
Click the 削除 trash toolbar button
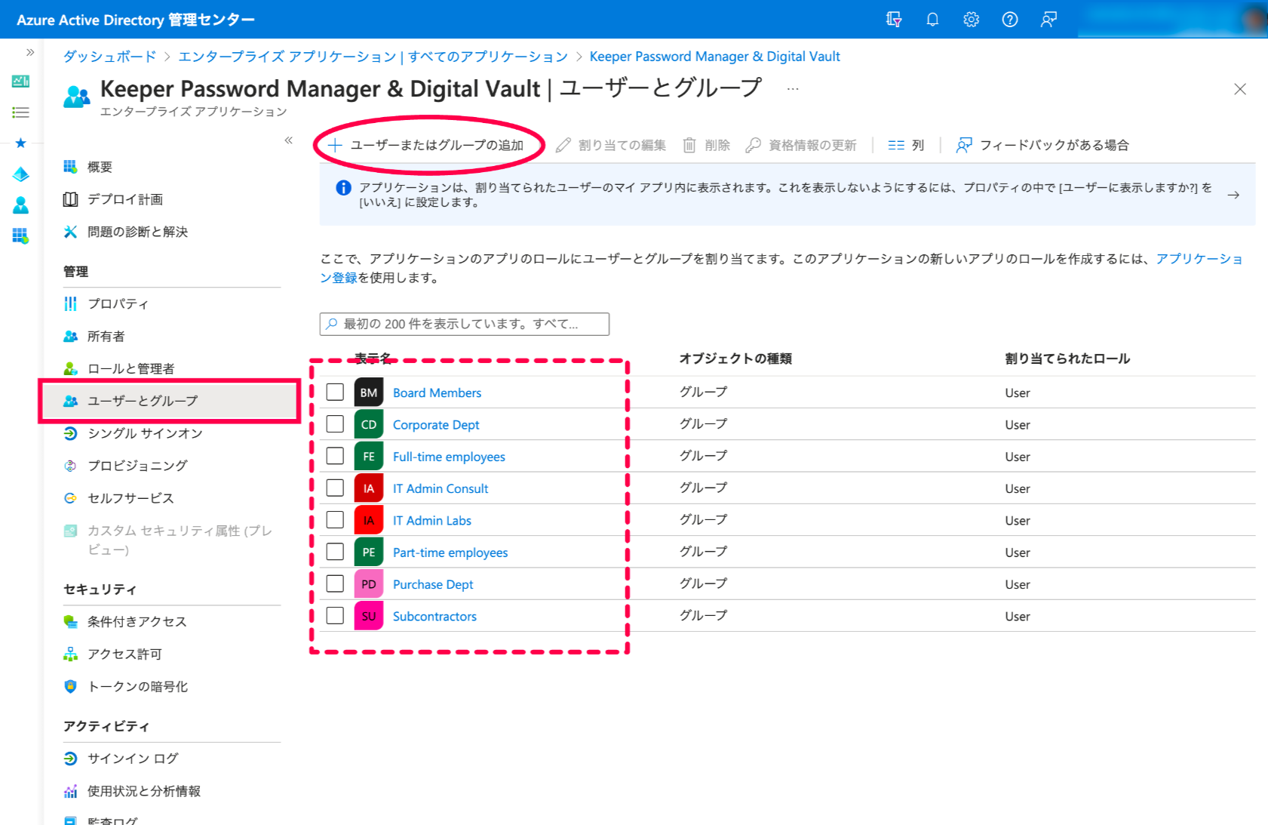click(x=707, y=145)
